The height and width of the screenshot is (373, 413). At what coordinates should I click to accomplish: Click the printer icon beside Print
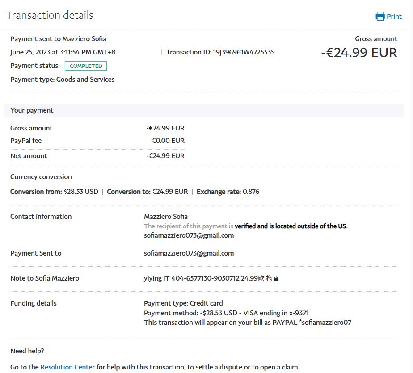point(380,17)
